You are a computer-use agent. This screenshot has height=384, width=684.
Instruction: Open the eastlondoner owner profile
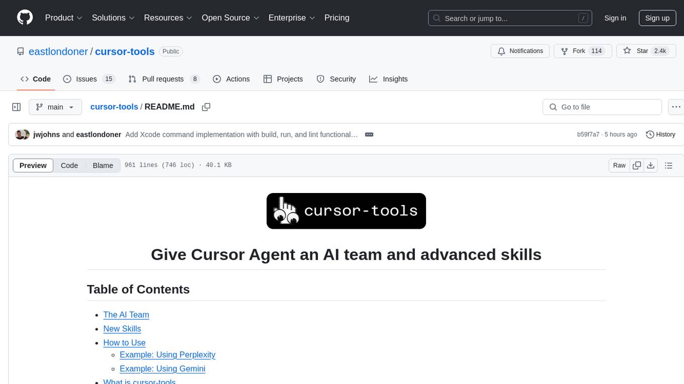pos(58,51)
